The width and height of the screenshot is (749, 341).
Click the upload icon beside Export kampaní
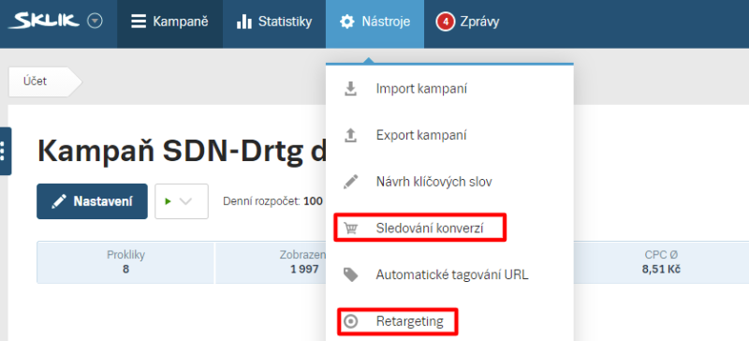pyautogui.click(x=350, y=135)
